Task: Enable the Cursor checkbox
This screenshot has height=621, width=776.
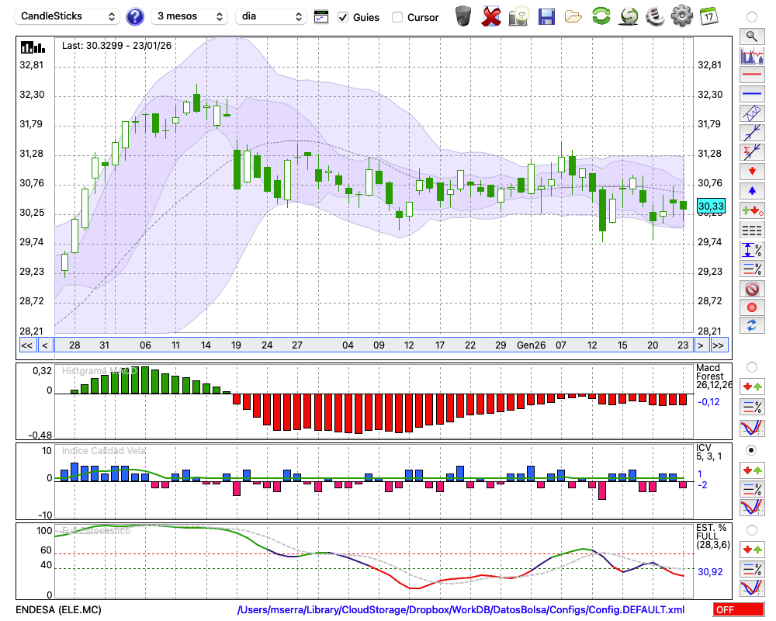Action: [x=397, y=17]
